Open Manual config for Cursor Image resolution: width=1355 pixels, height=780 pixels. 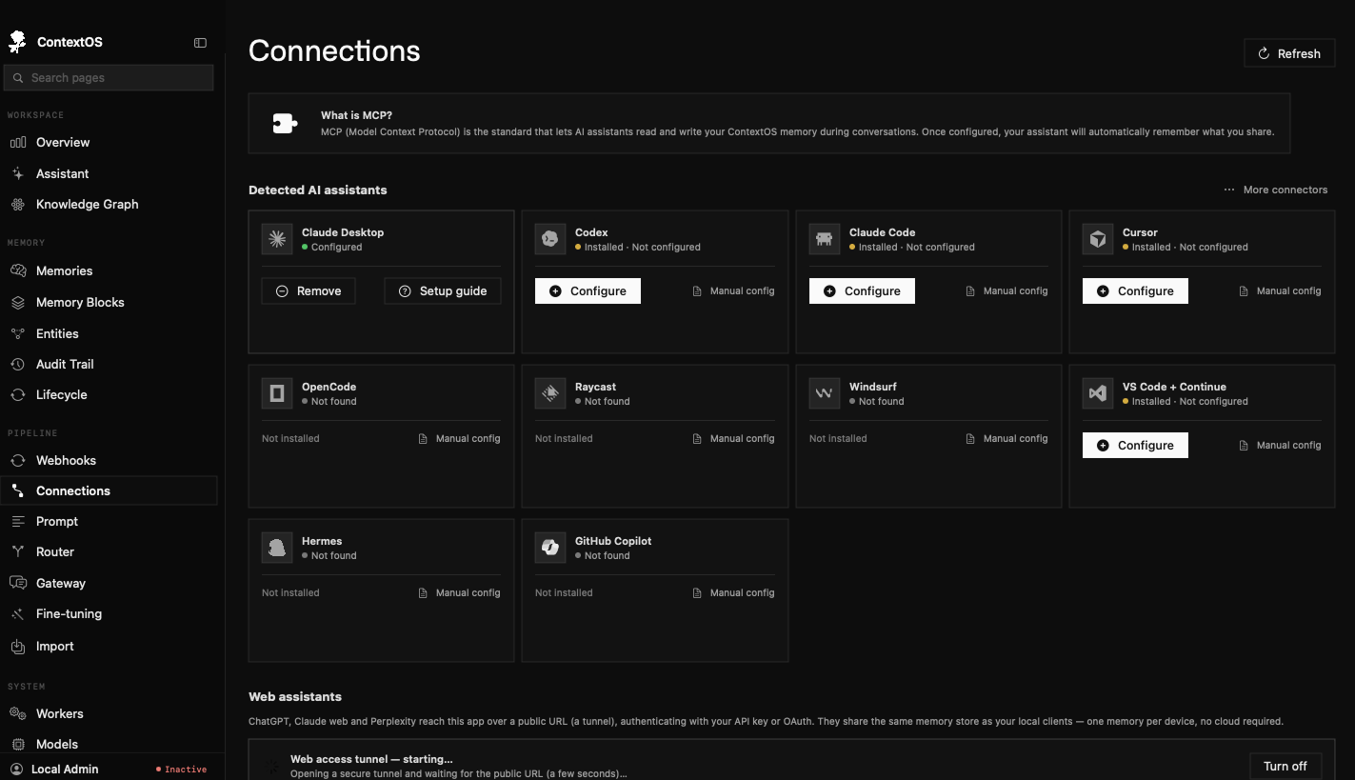pos(1280,290)
